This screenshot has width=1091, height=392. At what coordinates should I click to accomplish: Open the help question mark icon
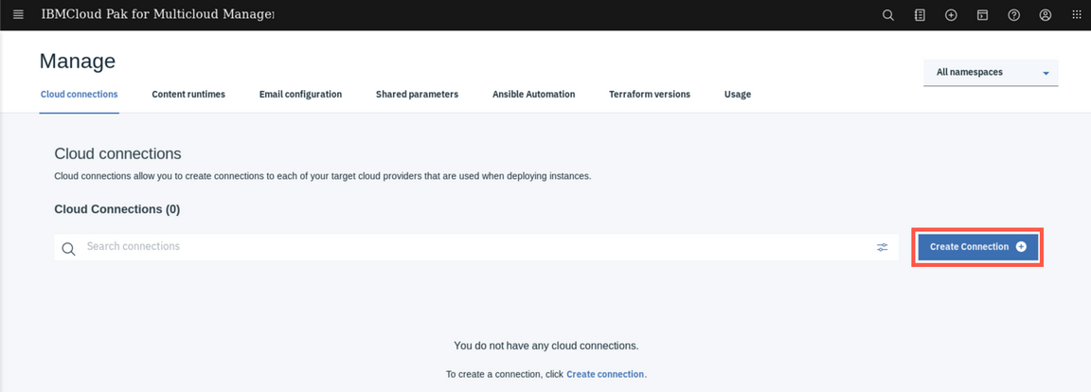point(1013,15)
